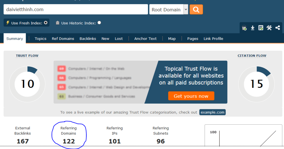
Task: Go to the Backlinks tab
Action: pyautogui.click(x=88, y=39)
